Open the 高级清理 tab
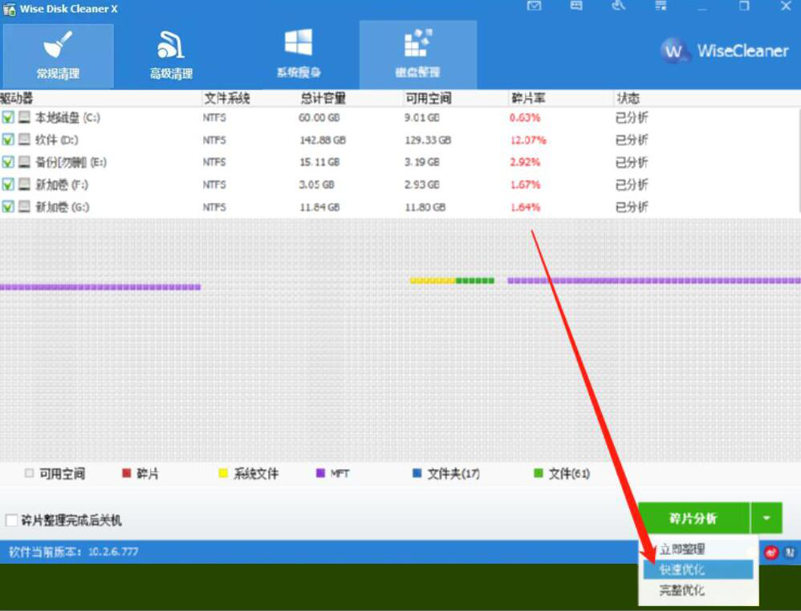Viewport: 801px width, 611px height. (171, 55)
